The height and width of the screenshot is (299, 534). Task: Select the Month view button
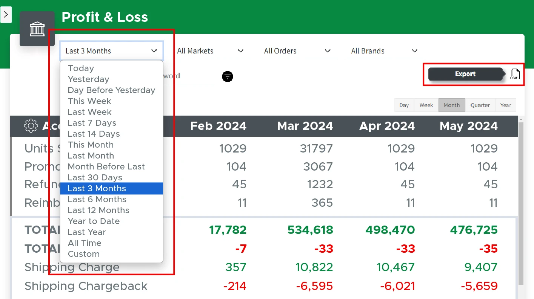coord(452,105)
